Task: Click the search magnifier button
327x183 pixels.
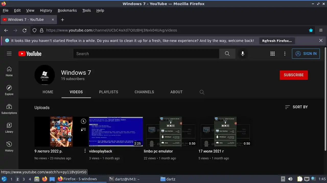Action: pos(227,54)
